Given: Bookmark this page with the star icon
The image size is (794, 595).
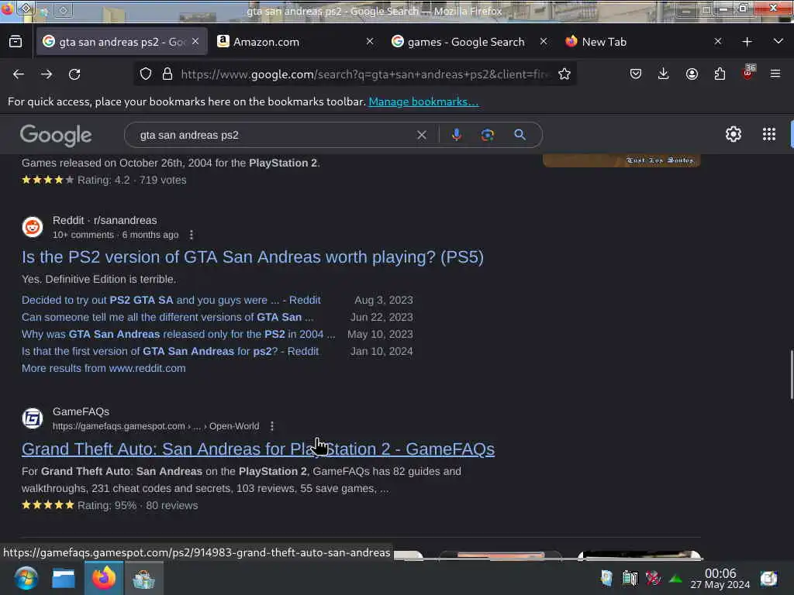Looking at the screenshot, I should (x=564, y=74).
